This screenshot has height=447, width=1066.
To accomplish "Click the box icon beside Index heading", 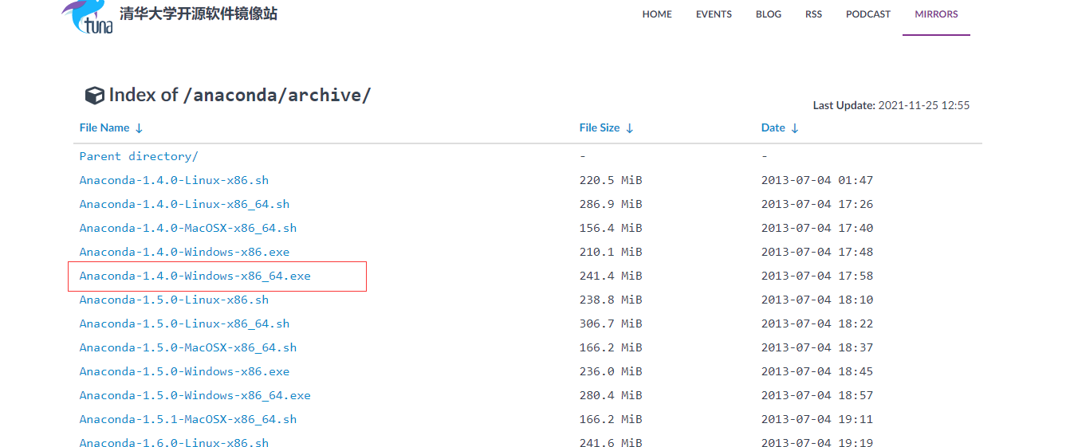I will click(x=95, y=96).
